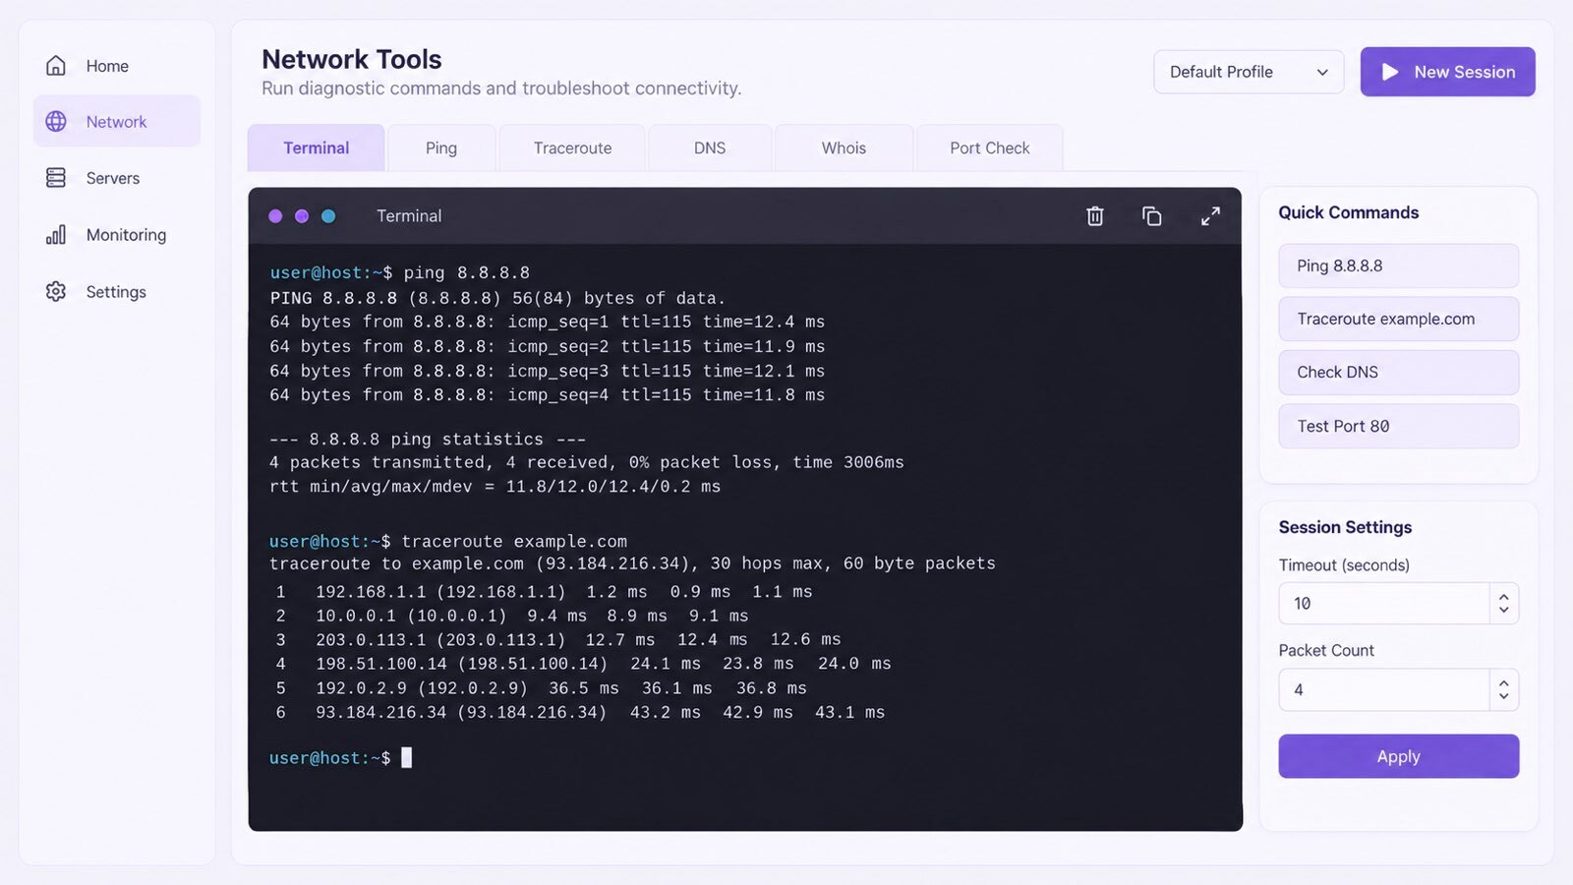Click the Servers stack icon
Image resolution: width=1573 pixels, height=885 pixels.
pyautogui.click(x=56, y=178)
